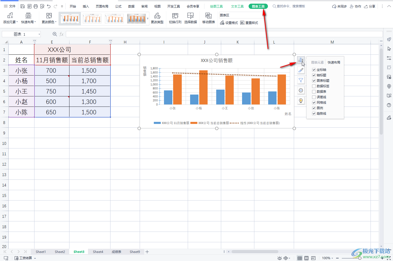
Task: Click the Save icon in quick access bar
Action: click(x=22, y=6)
